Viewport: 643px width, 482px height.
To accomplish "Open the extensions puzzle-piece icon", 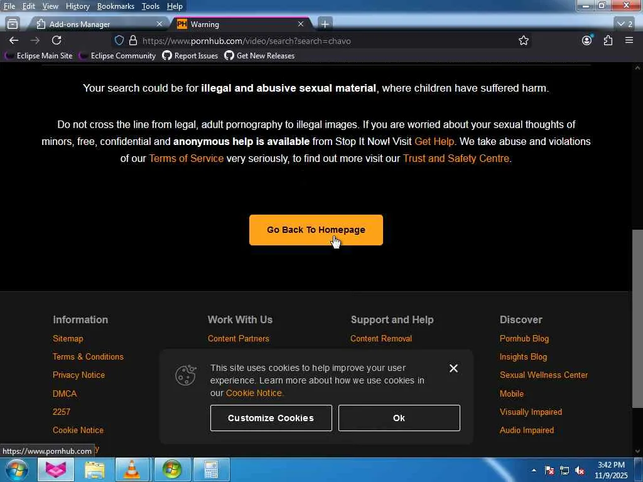I will click(608, 41).
